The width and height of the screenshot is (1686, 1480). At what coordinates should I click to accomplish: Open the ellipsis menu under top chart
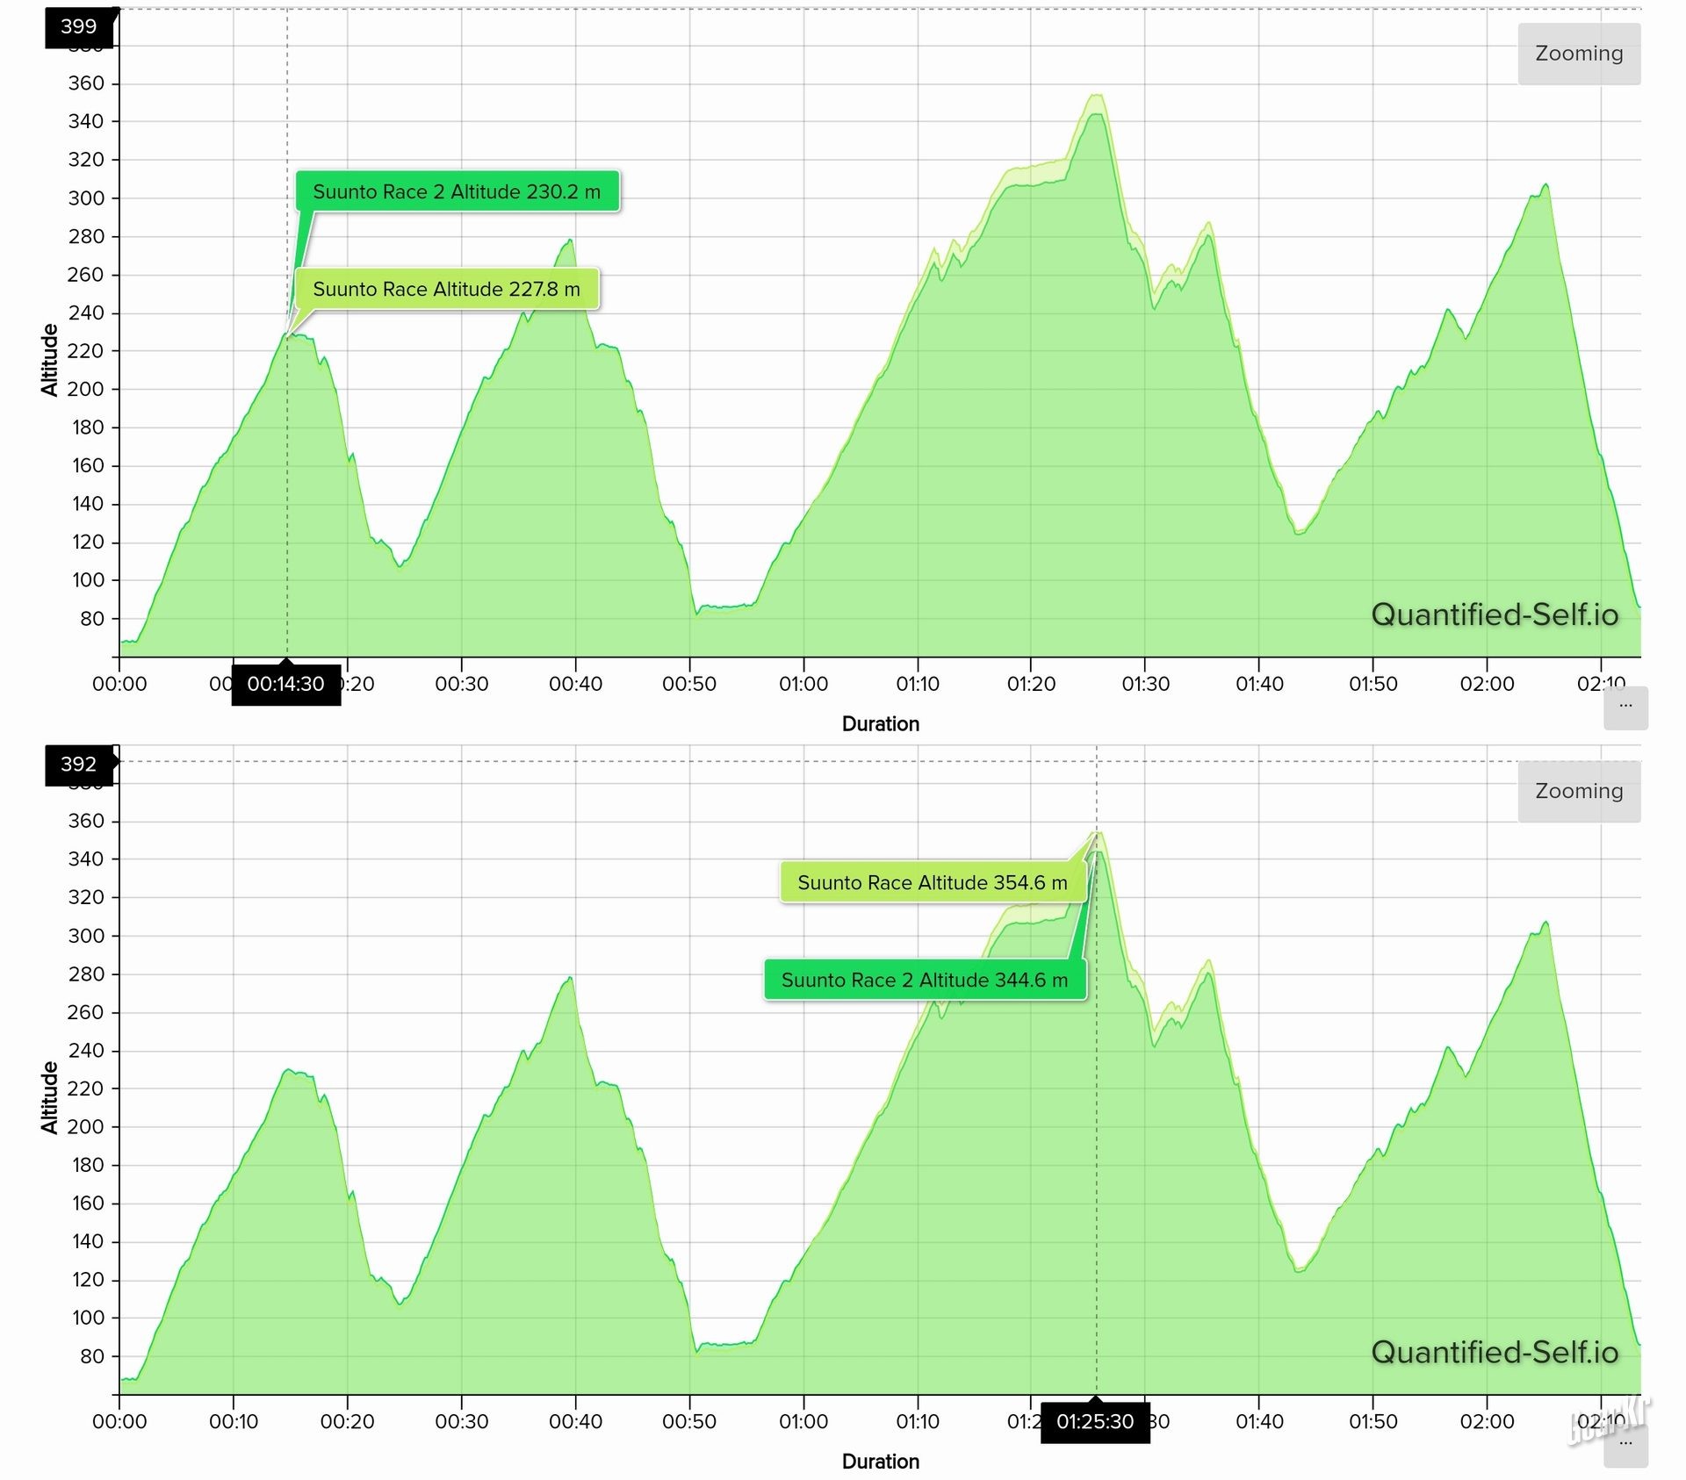coord(1625,708)
